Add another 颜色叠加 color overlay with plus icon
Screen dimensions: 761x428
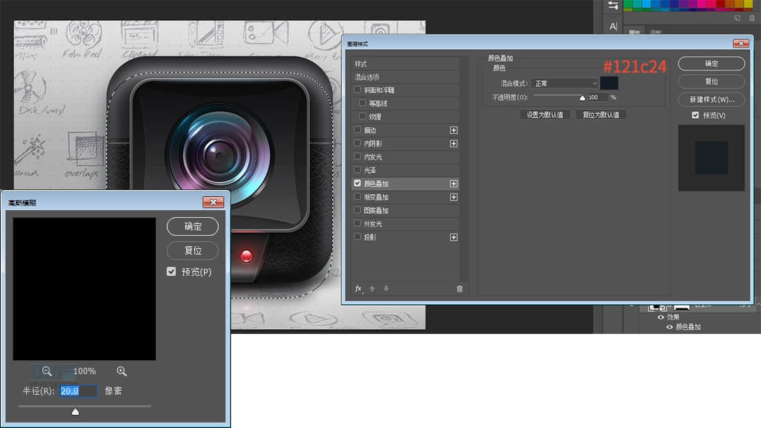click(x=454, y=184)
